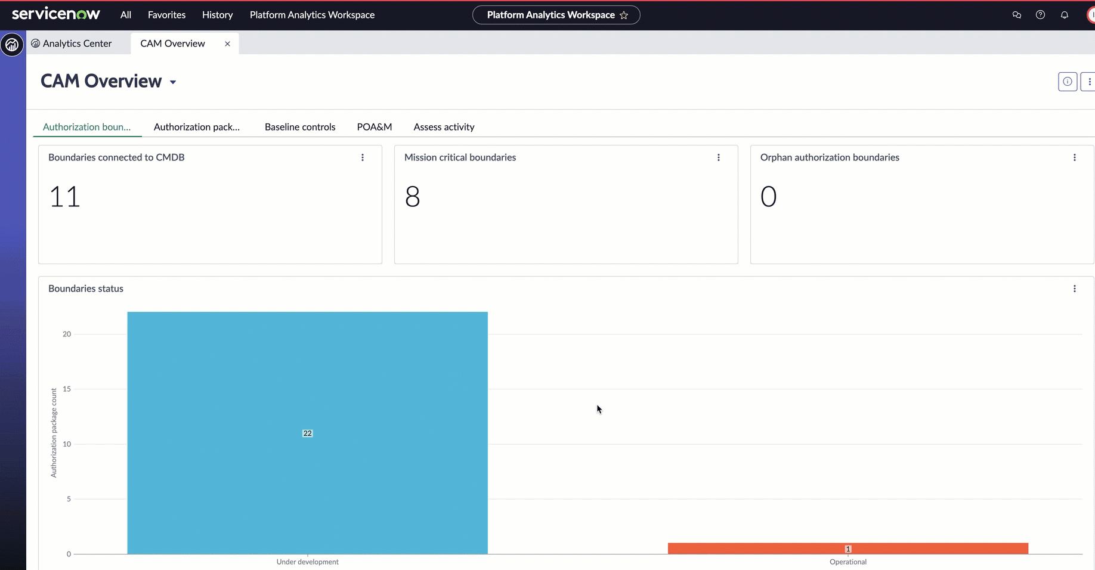
Task: Open options for Boundaries connected to CMDB
Action: pyautogui.click(x=363, y=157)
